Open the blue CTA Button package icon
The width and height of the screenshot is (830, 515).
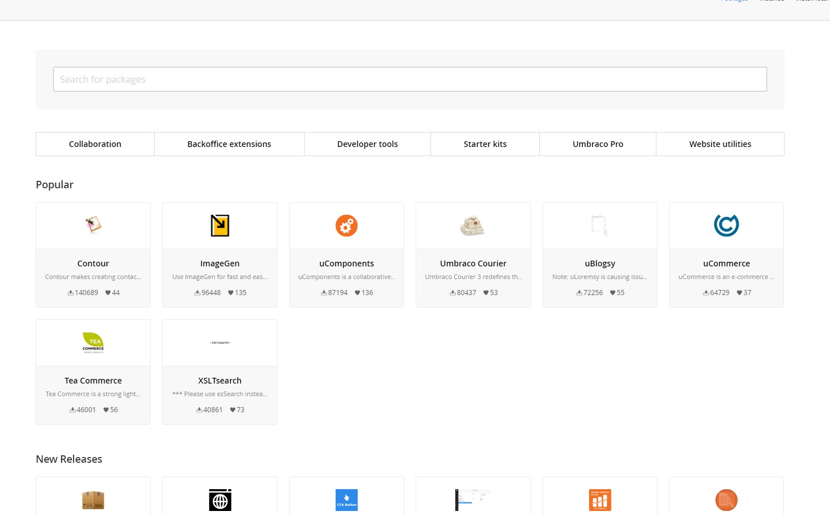[347, 500]
